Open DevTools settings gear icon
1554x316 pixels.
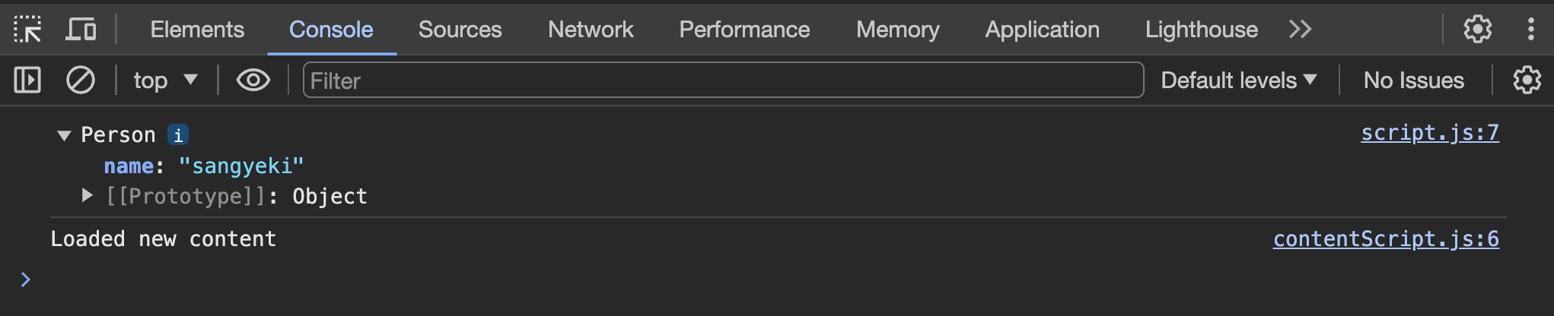tap(1477, 30)
